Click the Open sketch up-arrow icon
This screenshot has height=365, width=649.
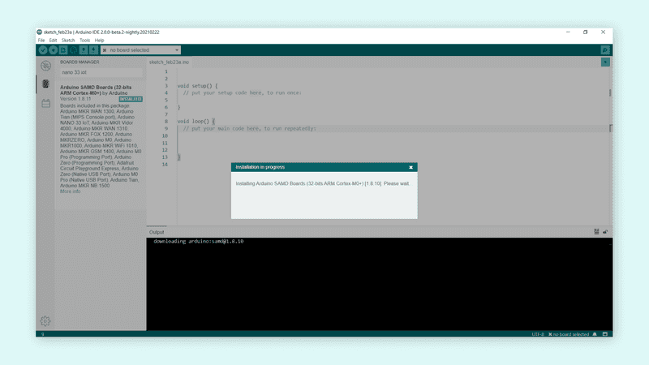pos(84,50)
